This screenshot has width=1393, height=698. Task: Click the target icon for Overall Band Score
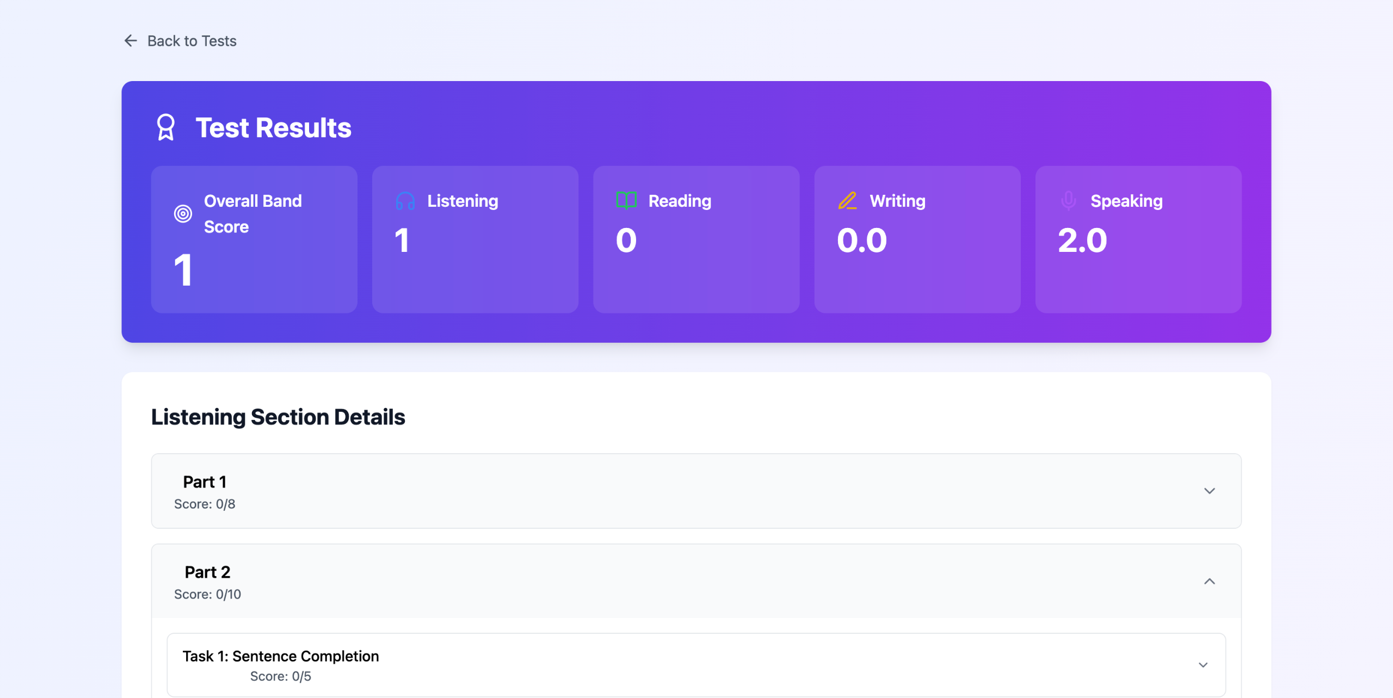pos(183,214)
